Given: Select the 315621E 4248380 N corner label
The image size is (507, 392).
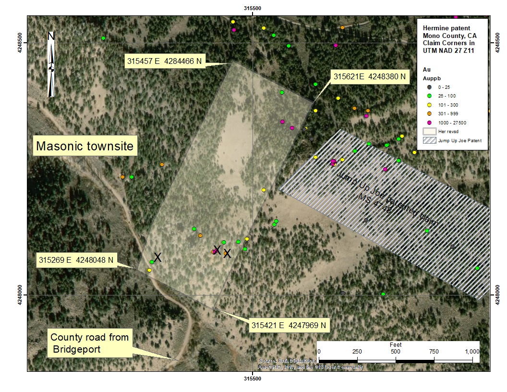Looking at the screenshot, I should [370, 76].
